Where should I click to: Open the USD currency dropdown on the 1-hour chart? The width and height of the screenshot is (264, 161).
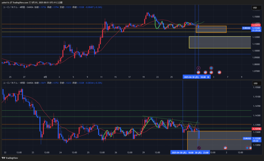[254, 83]
